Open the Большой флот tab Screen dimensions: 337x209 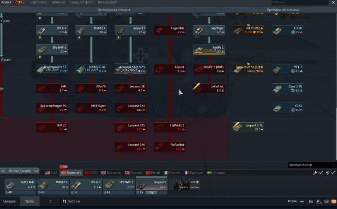[82, 2]
